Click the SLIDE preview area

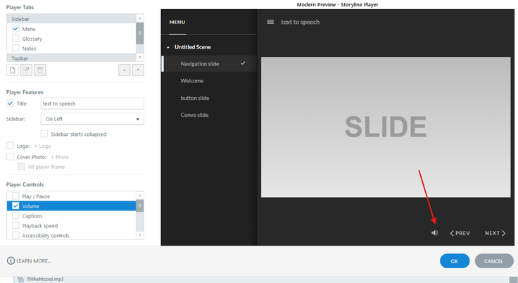[x=386, y=127]
